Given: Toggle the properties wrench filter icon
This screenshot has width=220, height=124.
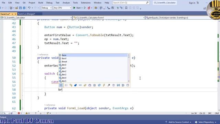Looking at the screenshot, I should pyautogui.click(x=109, y=85).
